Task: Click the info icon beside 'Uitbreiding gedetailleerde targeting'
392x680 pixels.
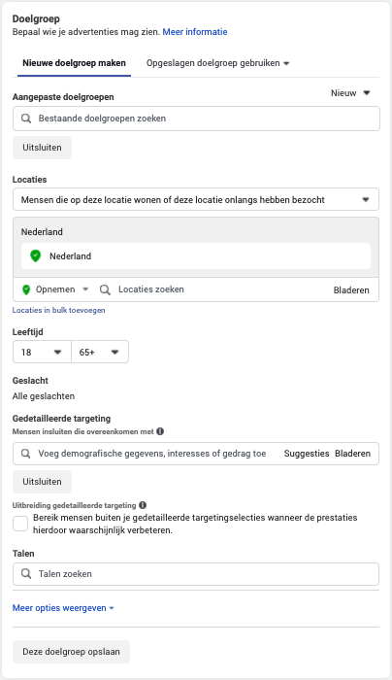Action: (143, 505)
